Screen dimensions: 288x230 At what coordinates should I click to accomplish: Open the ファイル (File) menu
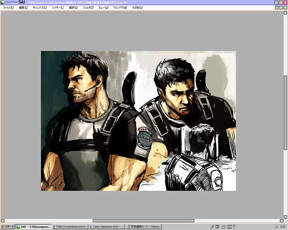[x=8, y=8]
